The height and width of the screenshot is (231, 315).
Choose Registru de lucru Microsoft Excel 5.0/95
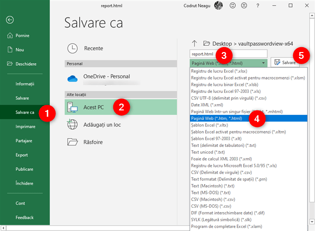click(248, 166)
